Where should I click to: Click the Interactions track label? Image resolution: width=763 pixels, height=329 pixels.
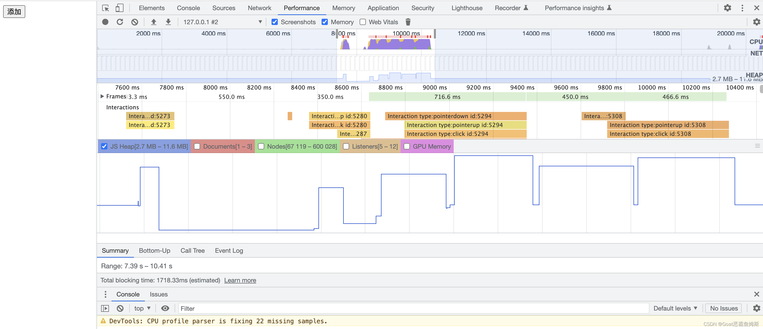(x=122, y=107)
